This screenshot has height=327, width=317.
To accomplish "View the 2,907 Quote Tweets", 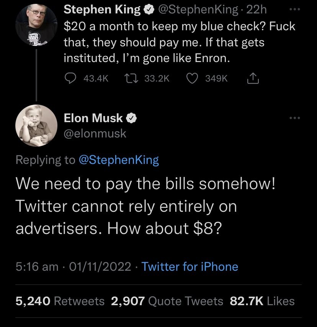I will click(x=167, y=301).
